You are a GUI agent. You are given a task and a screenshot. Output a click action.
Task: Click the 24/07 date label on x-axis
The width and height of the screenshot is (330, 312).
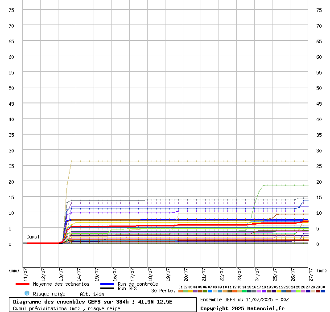pyautogui.click(x=257, y=275)
